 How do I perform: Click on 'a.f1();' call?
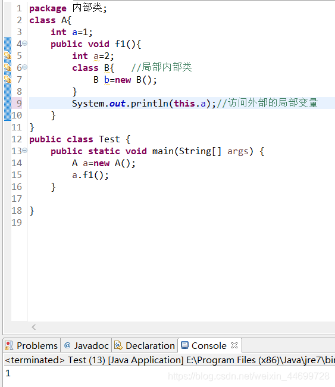click(90, 175)
